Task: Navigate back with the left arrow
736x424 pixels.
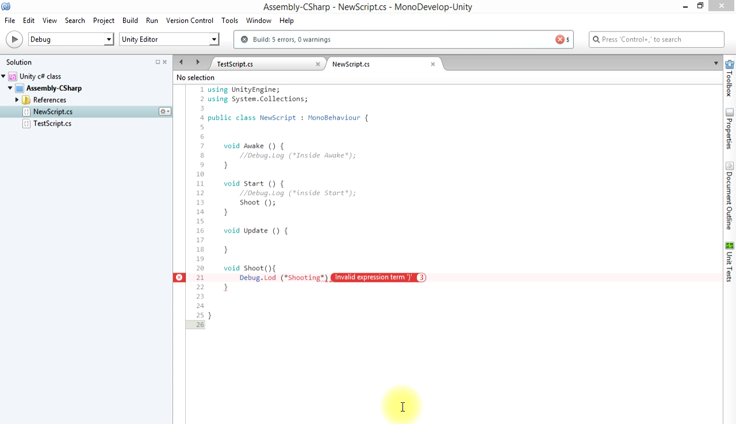Action: (181, 62)
